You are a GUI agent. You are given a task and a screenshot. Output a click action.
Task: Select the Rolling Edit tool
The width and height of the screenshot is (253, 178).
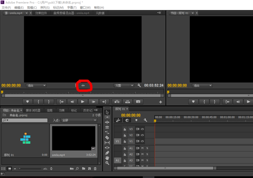point(107,127)
